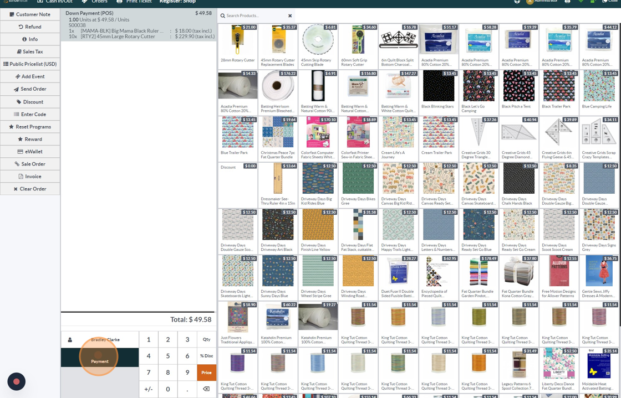Select customer Bradley Clarke
Screen dimensions: 621x398
[100, 339]
